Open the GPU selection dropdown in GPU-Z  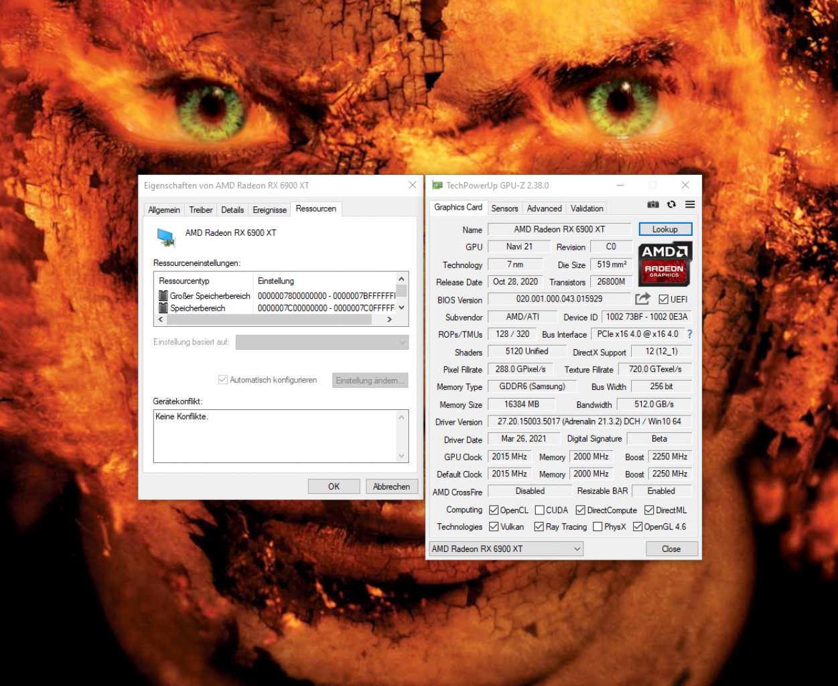506,549
